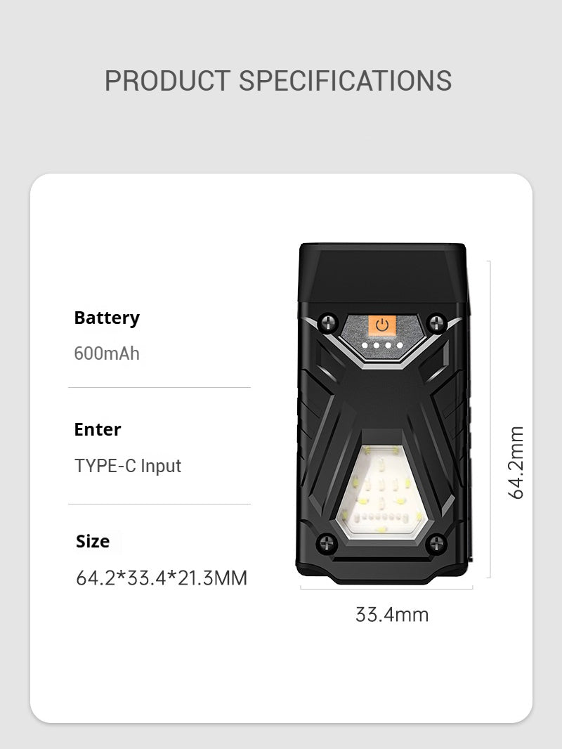
Task: Click the top-left screw on the flashlight
Action: point(328,323)
